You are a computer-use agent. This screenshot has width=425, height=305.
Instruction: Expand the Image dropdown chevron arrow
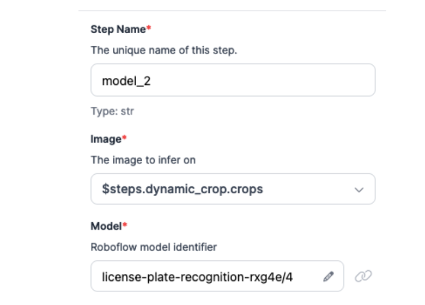359,190
